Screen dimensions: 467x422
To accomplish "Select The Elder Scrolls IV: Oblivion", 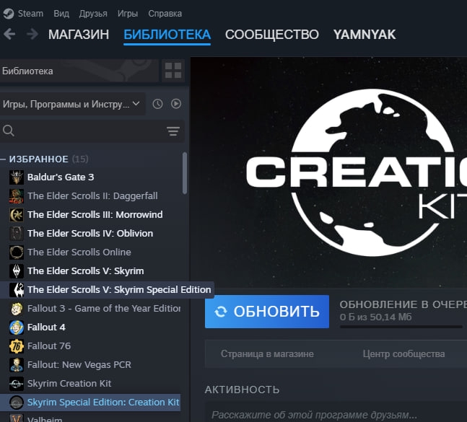I will click(x=90, y=234).
